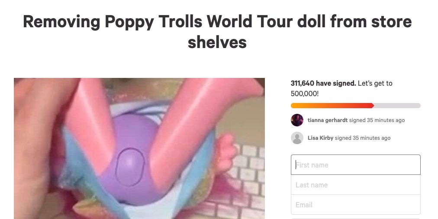This screenshot has height=219, width=438.
Task: Click into the Email input field
Action: [356, 205]
